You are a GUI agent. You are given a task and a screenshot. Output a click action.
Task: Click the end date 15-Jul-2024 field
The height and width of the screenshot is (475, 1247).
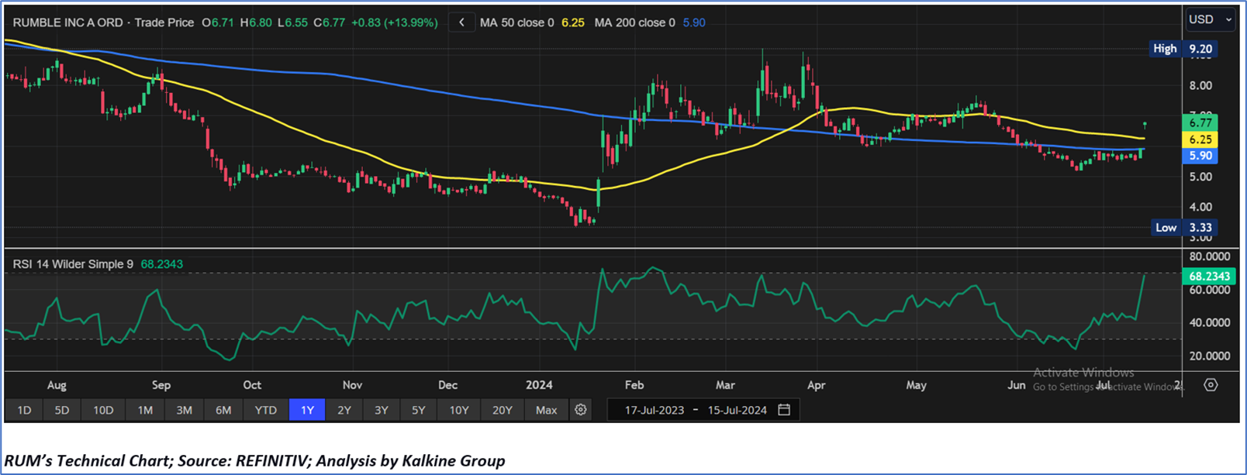[737, 410]
